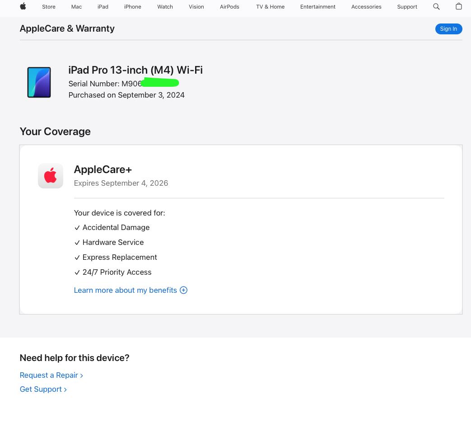Viewport: 471px width, 427px height.
Task: Open the Support menu
Action: tap(407, 7)
